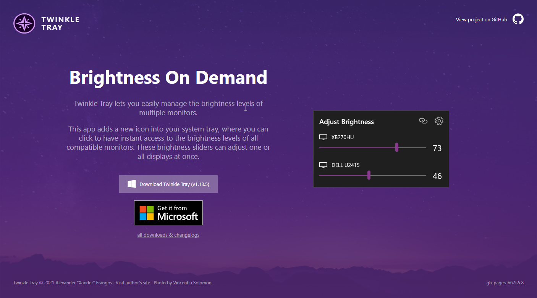Screen dimensions: 537x298
Task: Click the "View project on GitHub" link
Action: pyautogui.click(x=481, y=20)
